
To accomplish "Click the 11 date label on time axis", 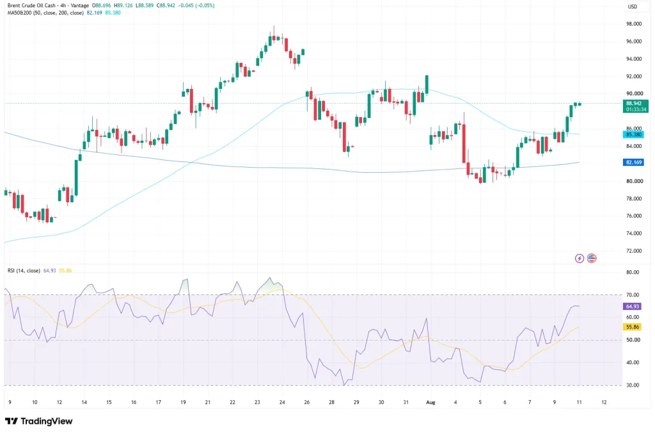I will 579,402.
